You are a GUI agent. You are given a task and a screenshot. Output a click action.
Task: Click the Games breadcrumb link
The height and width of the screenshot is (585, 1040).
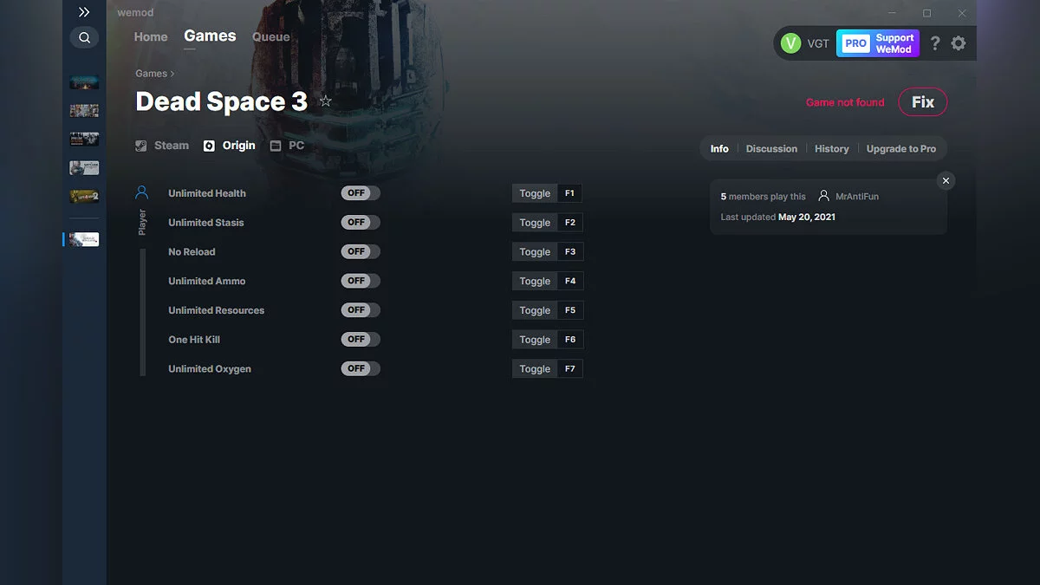(151, 74)
